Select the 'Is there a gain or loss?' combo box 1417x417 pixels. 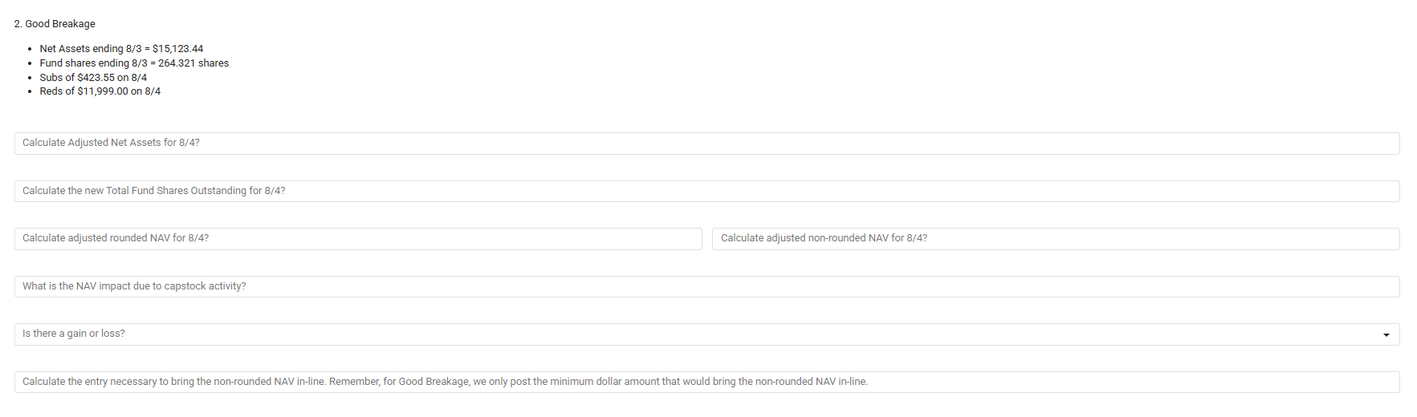click(x=706, y=334)
